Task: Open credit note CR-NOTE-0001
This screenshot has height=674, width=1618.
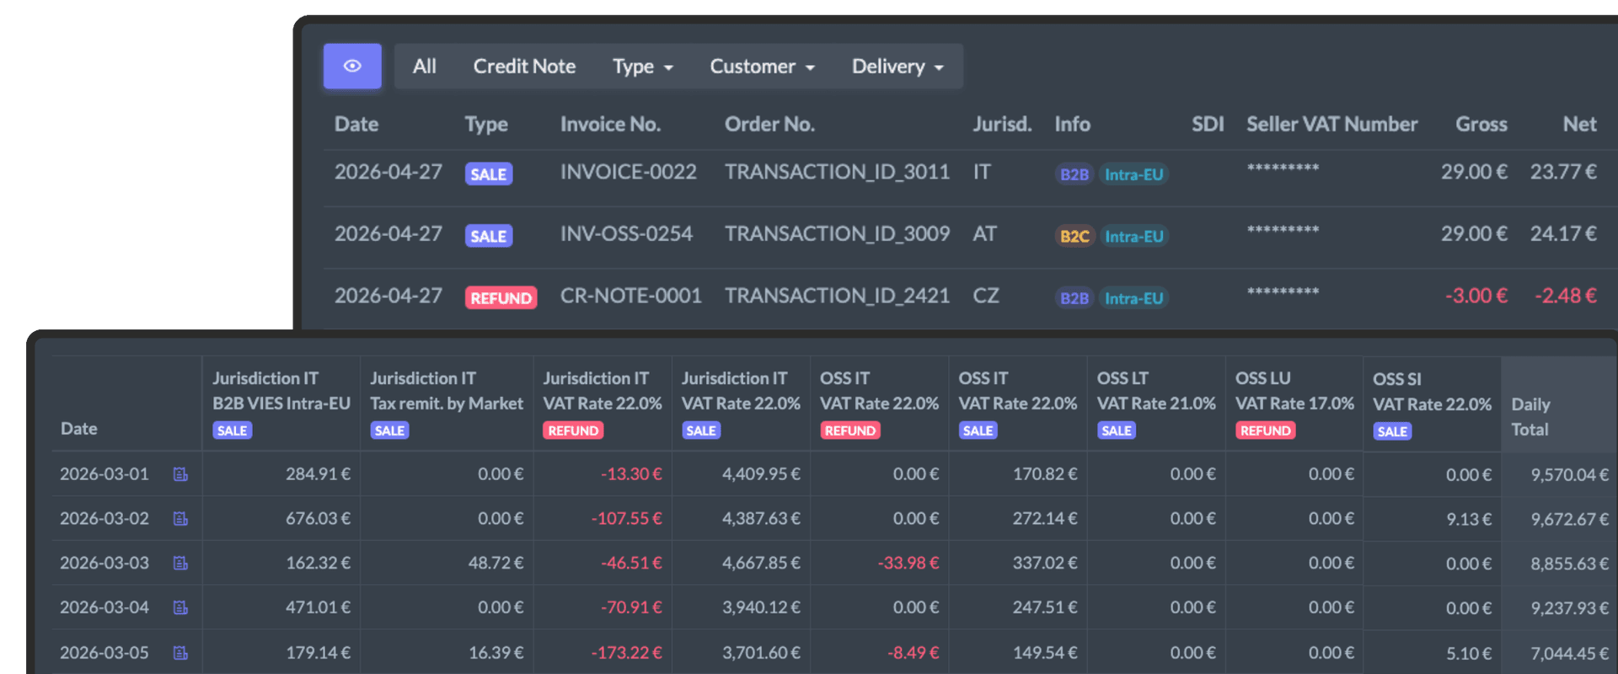Action: 631,296
